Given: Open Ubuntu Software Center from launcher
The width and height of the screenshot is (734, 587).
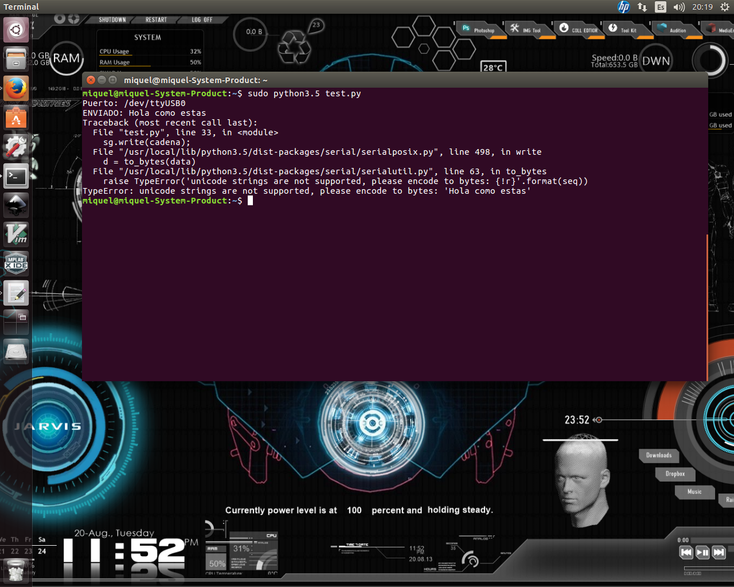Looking at the screenshot, I should coord(16,118).
